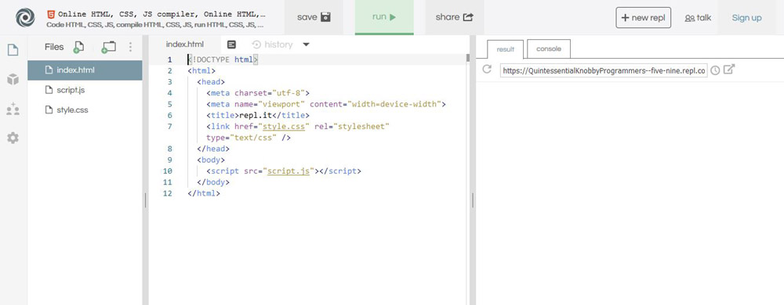Share the repl
Image resolution: width=784 pixels, height=305 pixels.
(455, 17)
